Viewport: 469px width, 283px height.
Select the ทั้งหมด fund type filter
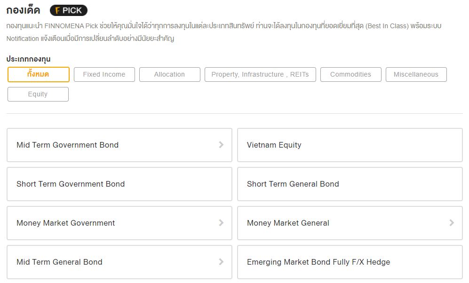click(x=39, y=74)
